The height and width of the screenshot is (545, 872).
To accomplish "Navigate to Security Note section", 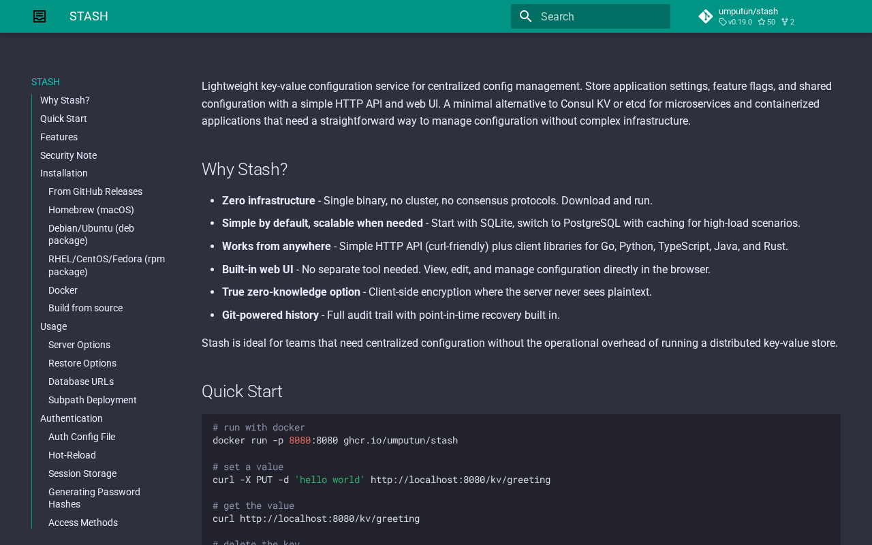I will [x=68, y=155].
